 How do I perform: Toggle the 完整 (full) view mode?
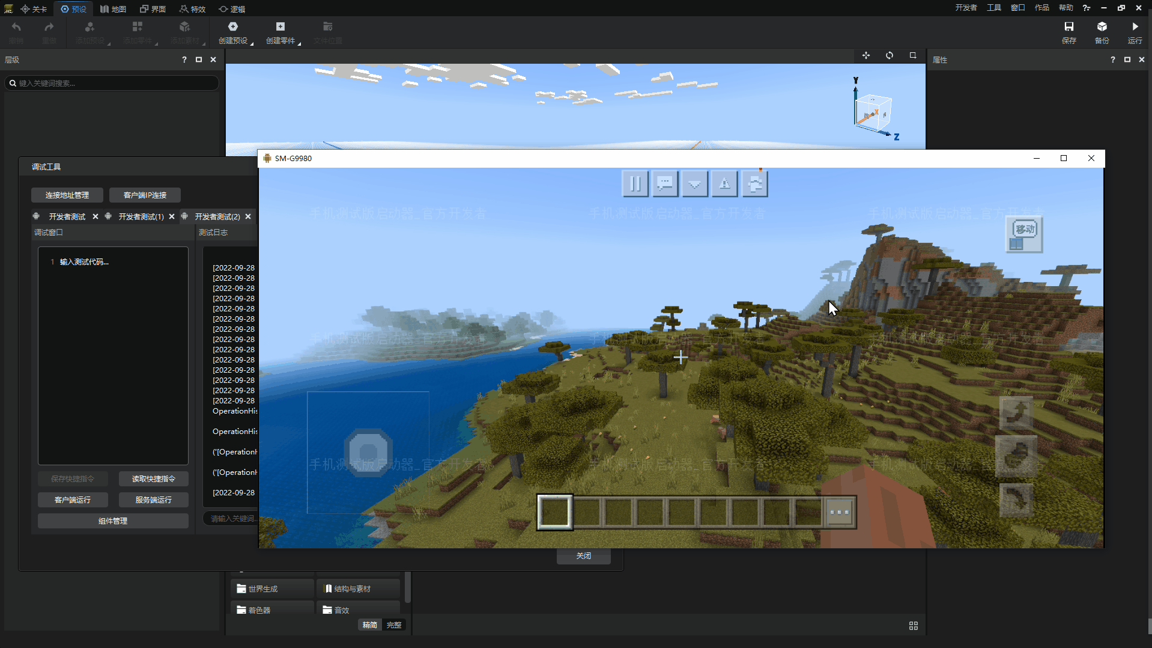coord(394,625)
